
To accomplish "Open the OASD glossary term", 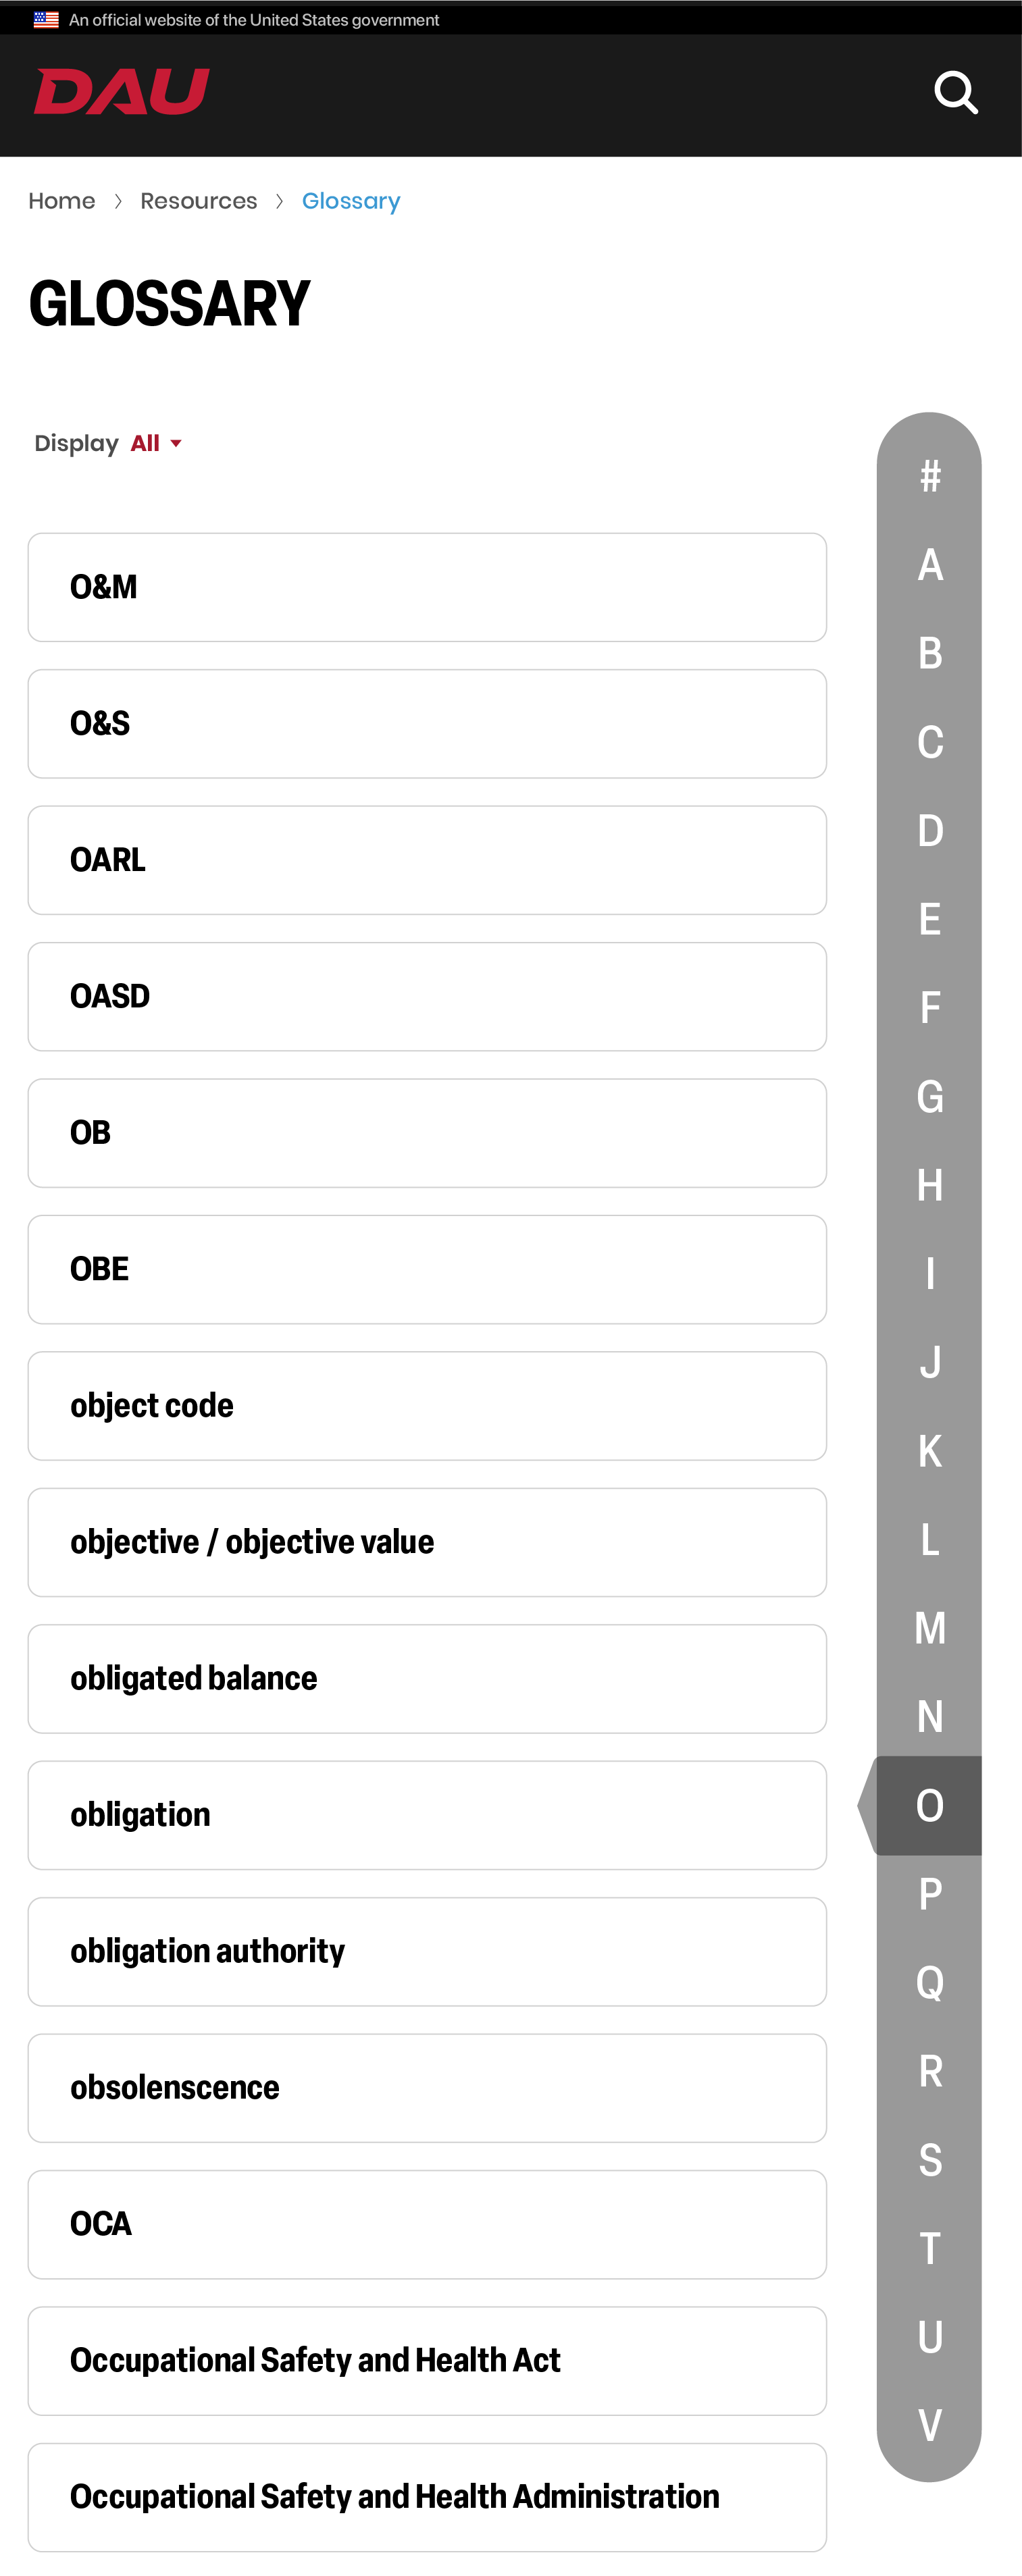I will click(x=427, y=997).
